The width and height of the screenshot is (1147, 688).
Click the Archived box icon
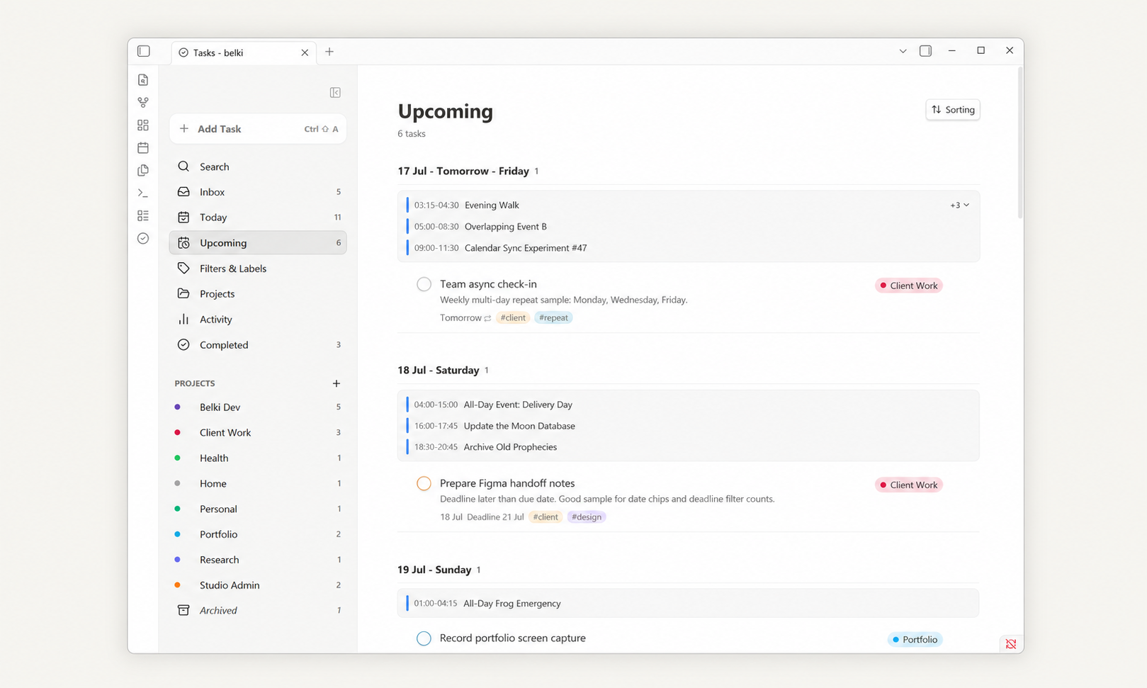click(x=183, y=610)
